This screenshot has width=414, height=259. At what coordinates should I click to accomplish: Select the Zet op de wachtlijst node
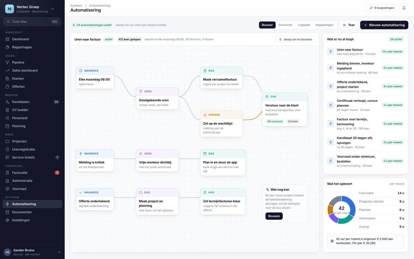tap(221, 124)
